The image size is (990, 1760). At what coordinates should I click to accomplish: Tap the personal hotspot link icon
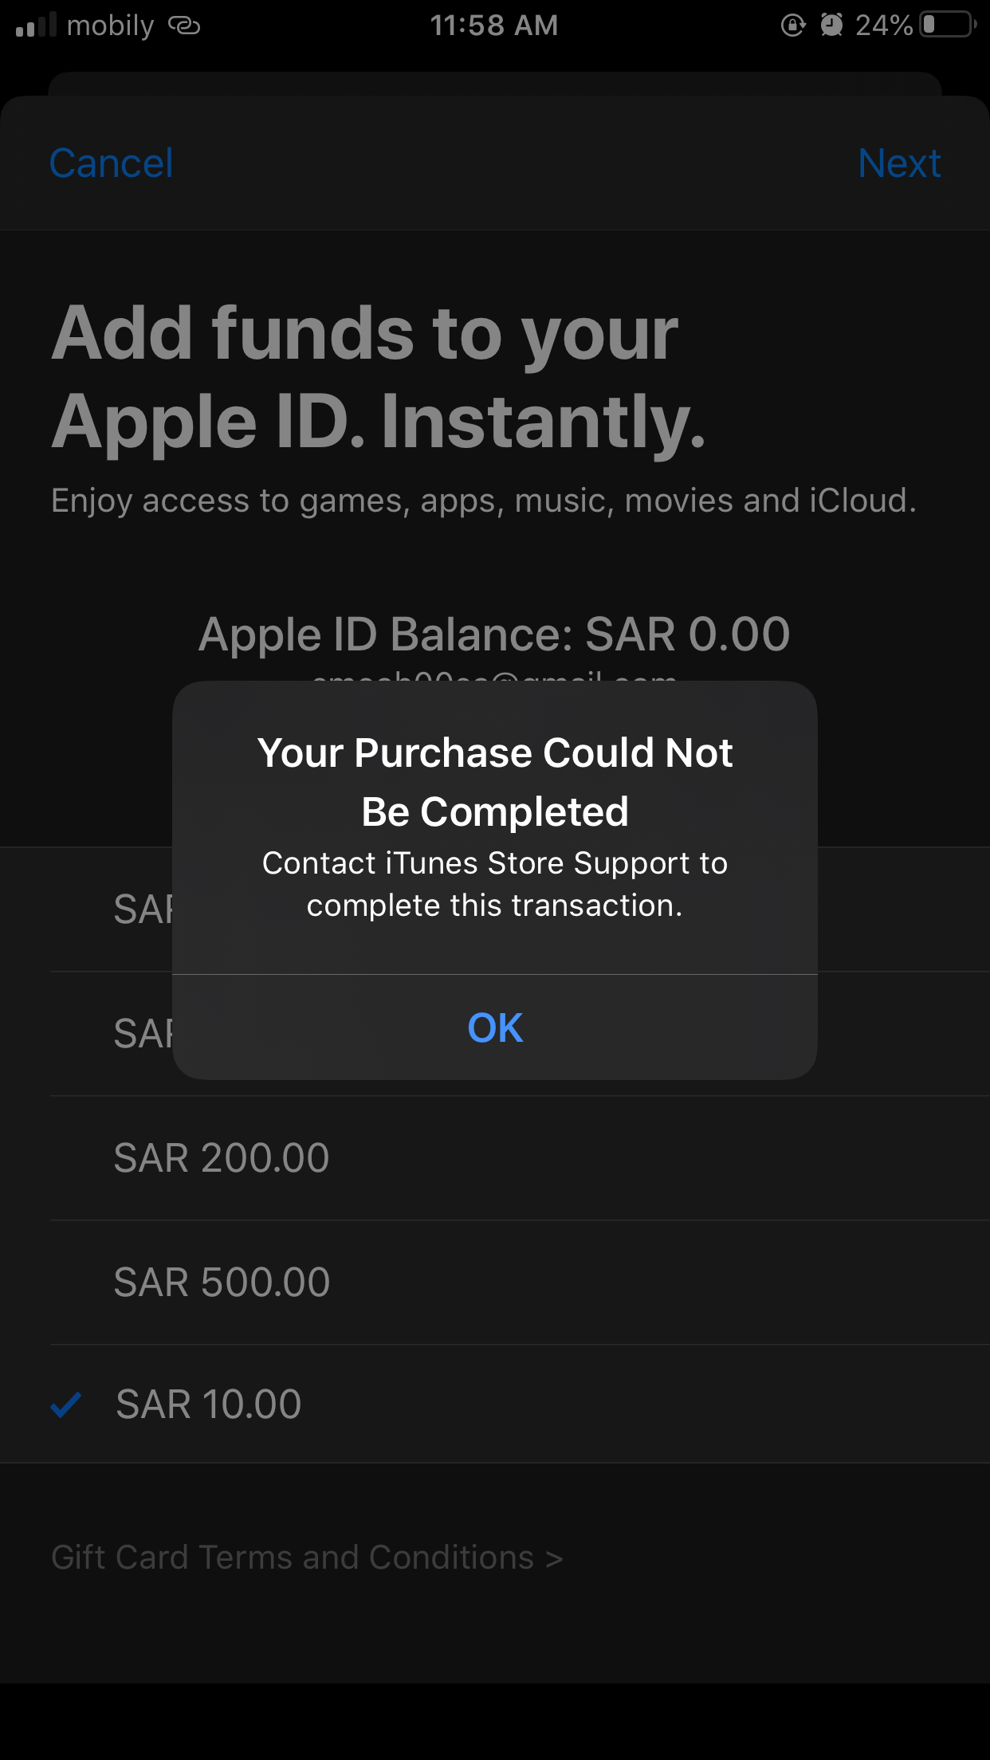click(x=184, y=26)
